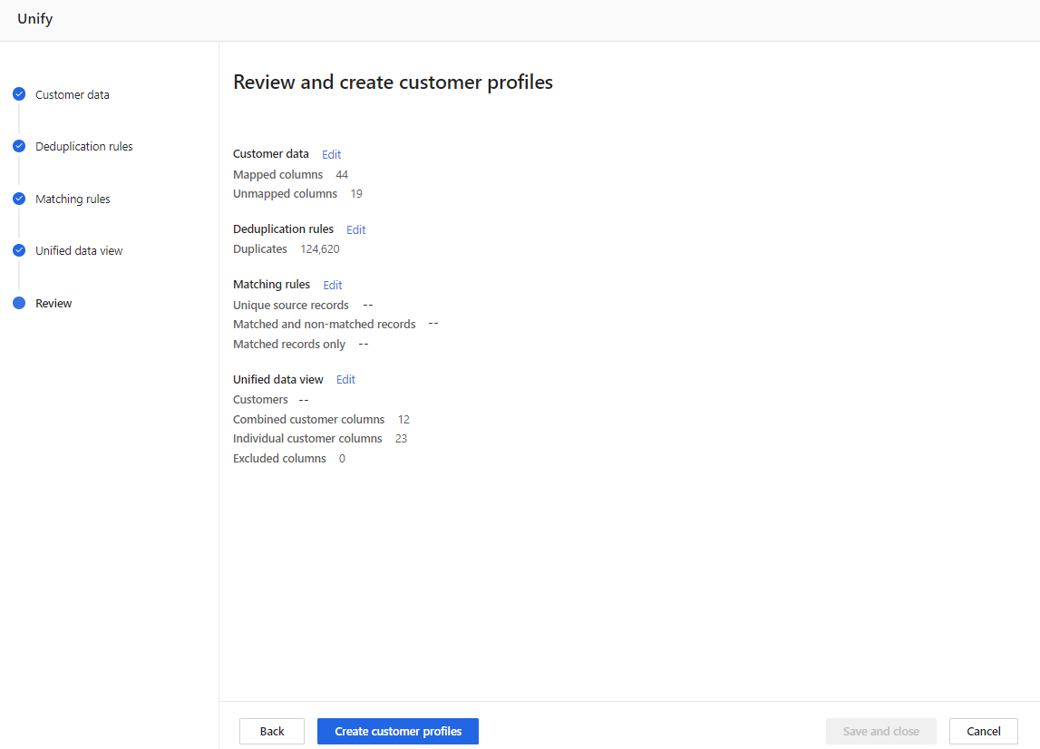The width and height of the screenshot is (1040, 749).
Task: Select the Review step label
Action: point(54,303)
